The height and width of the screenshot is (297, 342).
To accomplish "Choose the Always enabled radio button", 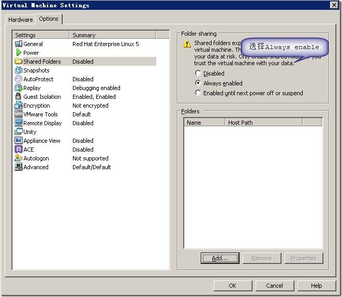I will [x=198, y=83].
